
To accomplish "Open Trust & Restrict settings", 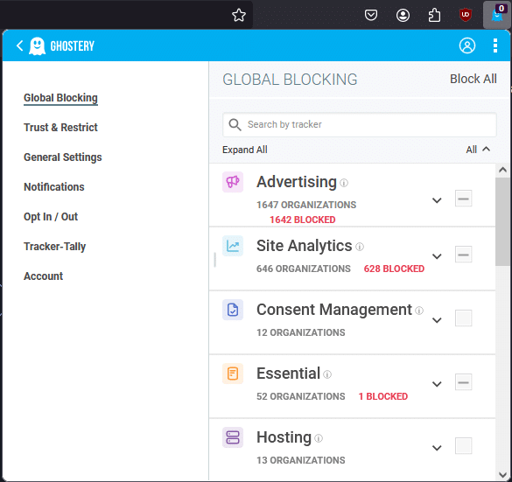I will click(x=60, y=127).
